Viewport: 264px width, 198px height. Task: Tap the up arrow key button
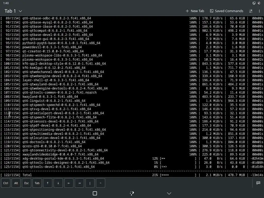[48, 183]
